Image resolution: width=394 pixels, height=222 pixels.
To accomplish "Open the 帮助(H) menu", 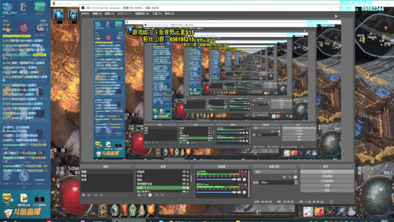I will [169, 14].
